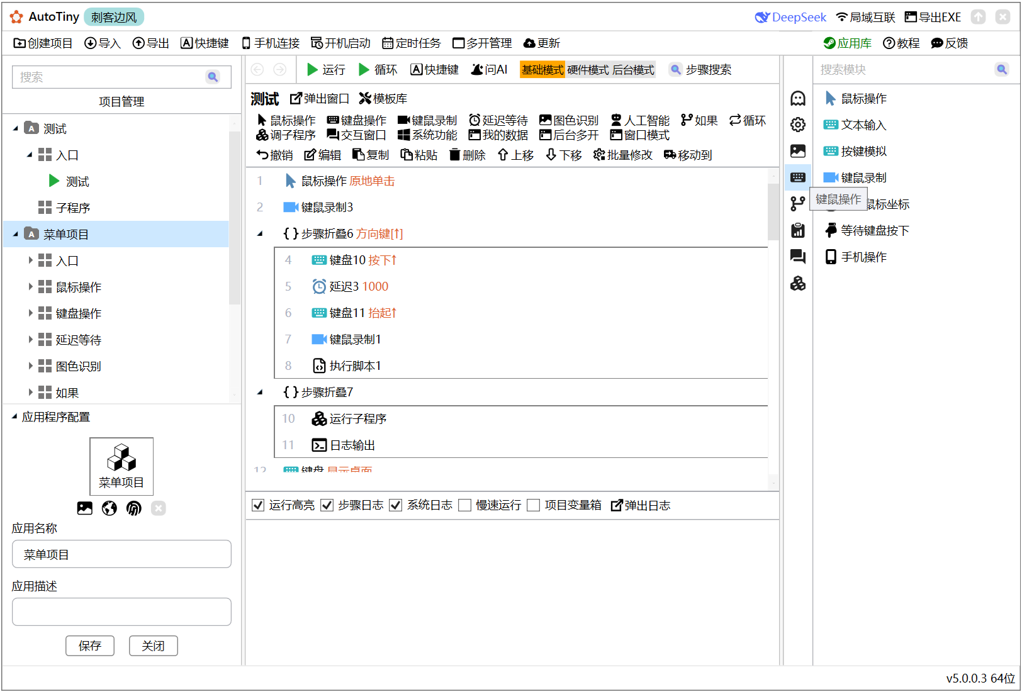Enable the 项目变量箱 checkbox
The height and width of the screenshot is (692, 1022).
point(533,505)
